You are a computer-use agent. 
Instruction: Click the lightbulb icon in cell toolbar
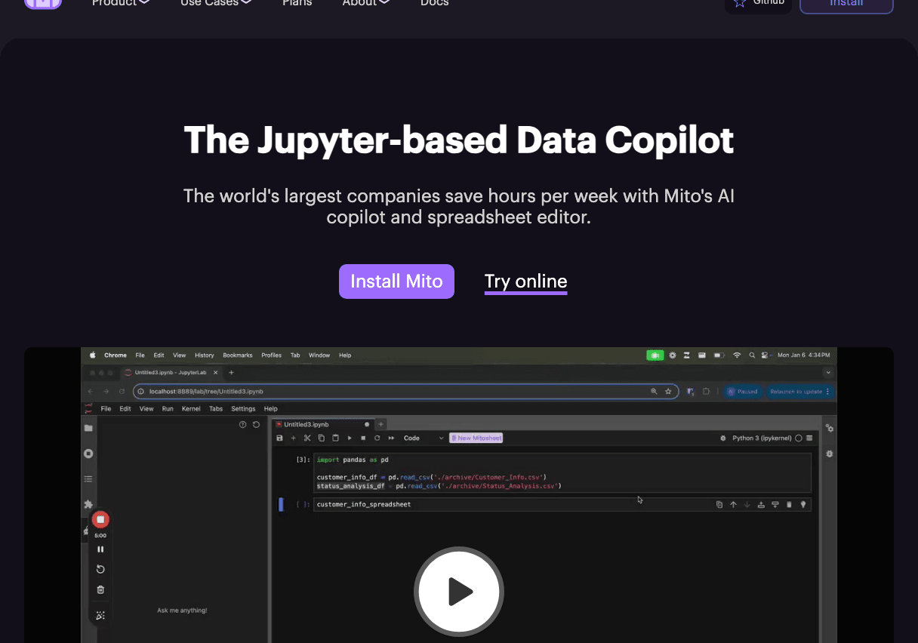tap(803, 504)
